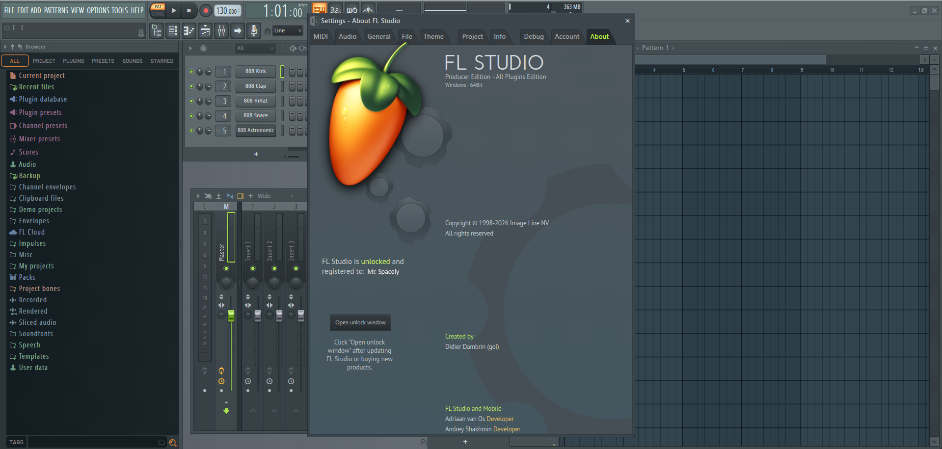
Task: Open the Browser options arrow menu
Action: pyautogui.click(x=5, y=47)
